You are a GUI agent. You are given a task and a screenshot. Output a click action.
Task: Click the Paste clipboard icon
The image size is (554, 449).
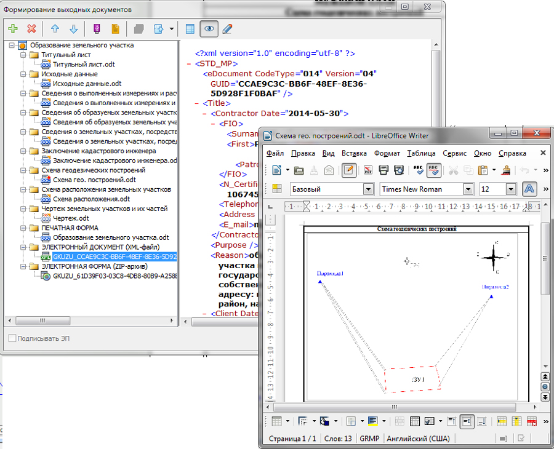pos(483,170)
